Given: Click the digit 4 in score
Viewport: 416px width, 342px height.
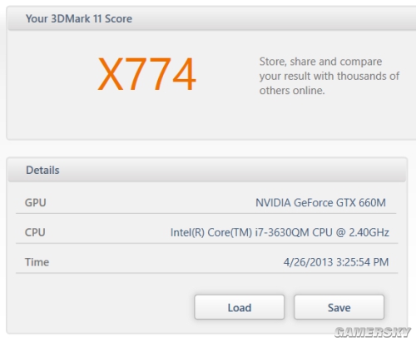Looking at the screenshot, I should pos(184,74).
